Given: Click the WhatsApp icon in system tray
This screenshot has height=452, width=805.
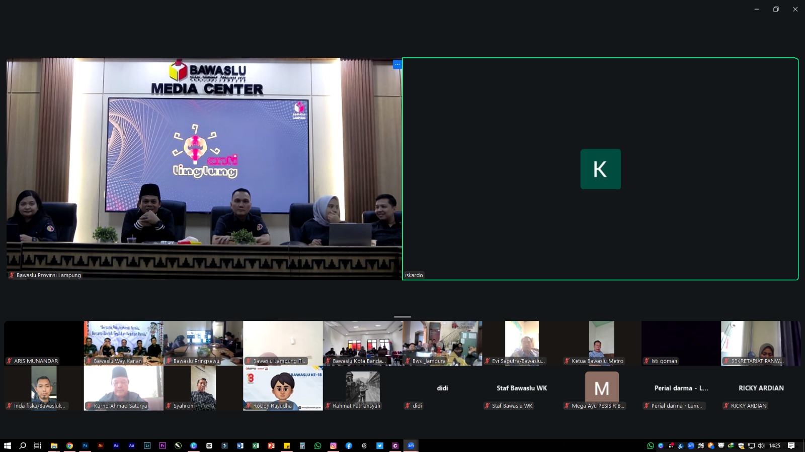Looking at the screenshot, I should click(651, 445).
